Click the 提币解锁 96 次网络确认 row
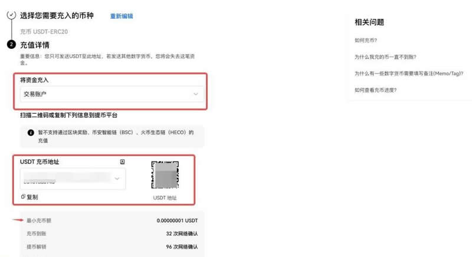This screenshot has width=472, height=257. click(112, 246)
